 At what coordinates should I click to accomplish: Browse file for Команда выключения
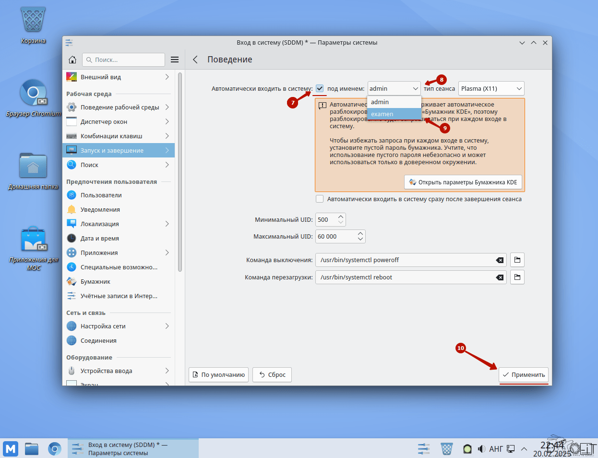[517, 260]
